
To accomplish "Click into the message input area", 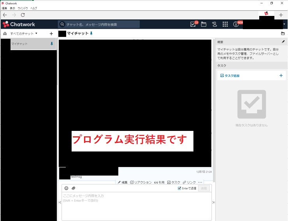I will [137, 206].
